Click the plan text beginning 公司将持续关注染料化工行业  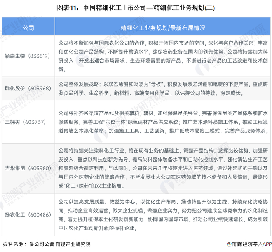tap(163, 168)
